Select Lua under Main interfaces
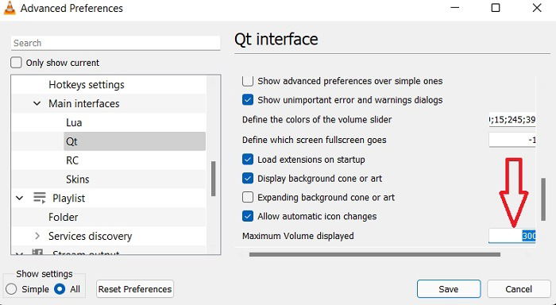Screen dimensions: 556x305 pyautogui.click(x=74, y=122)
